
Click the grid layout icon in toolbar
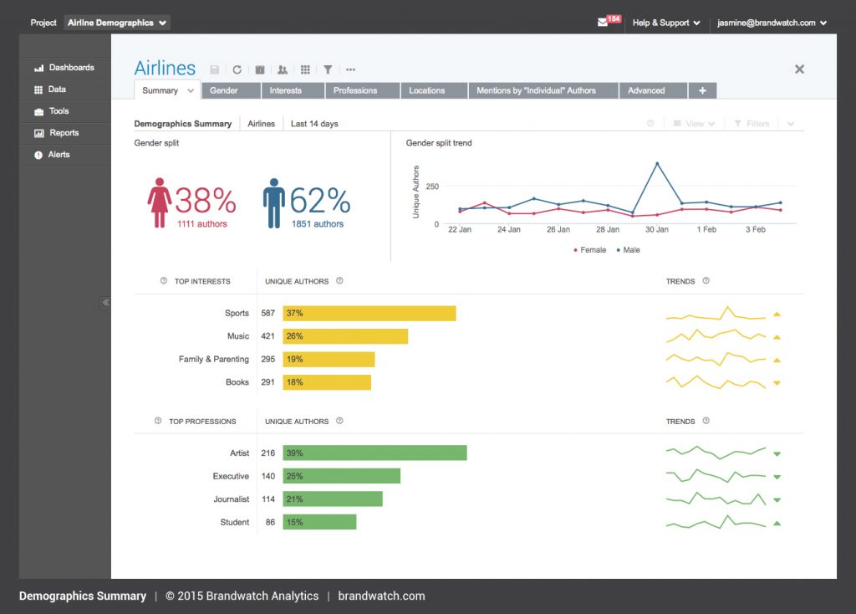tap(305, 70)
